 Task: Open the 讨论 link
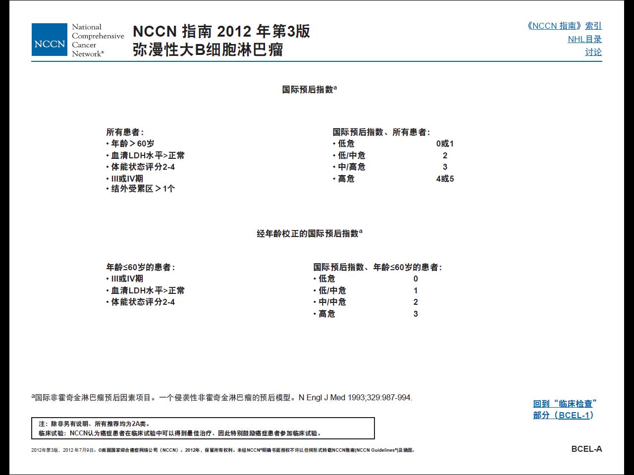(593, 52)
